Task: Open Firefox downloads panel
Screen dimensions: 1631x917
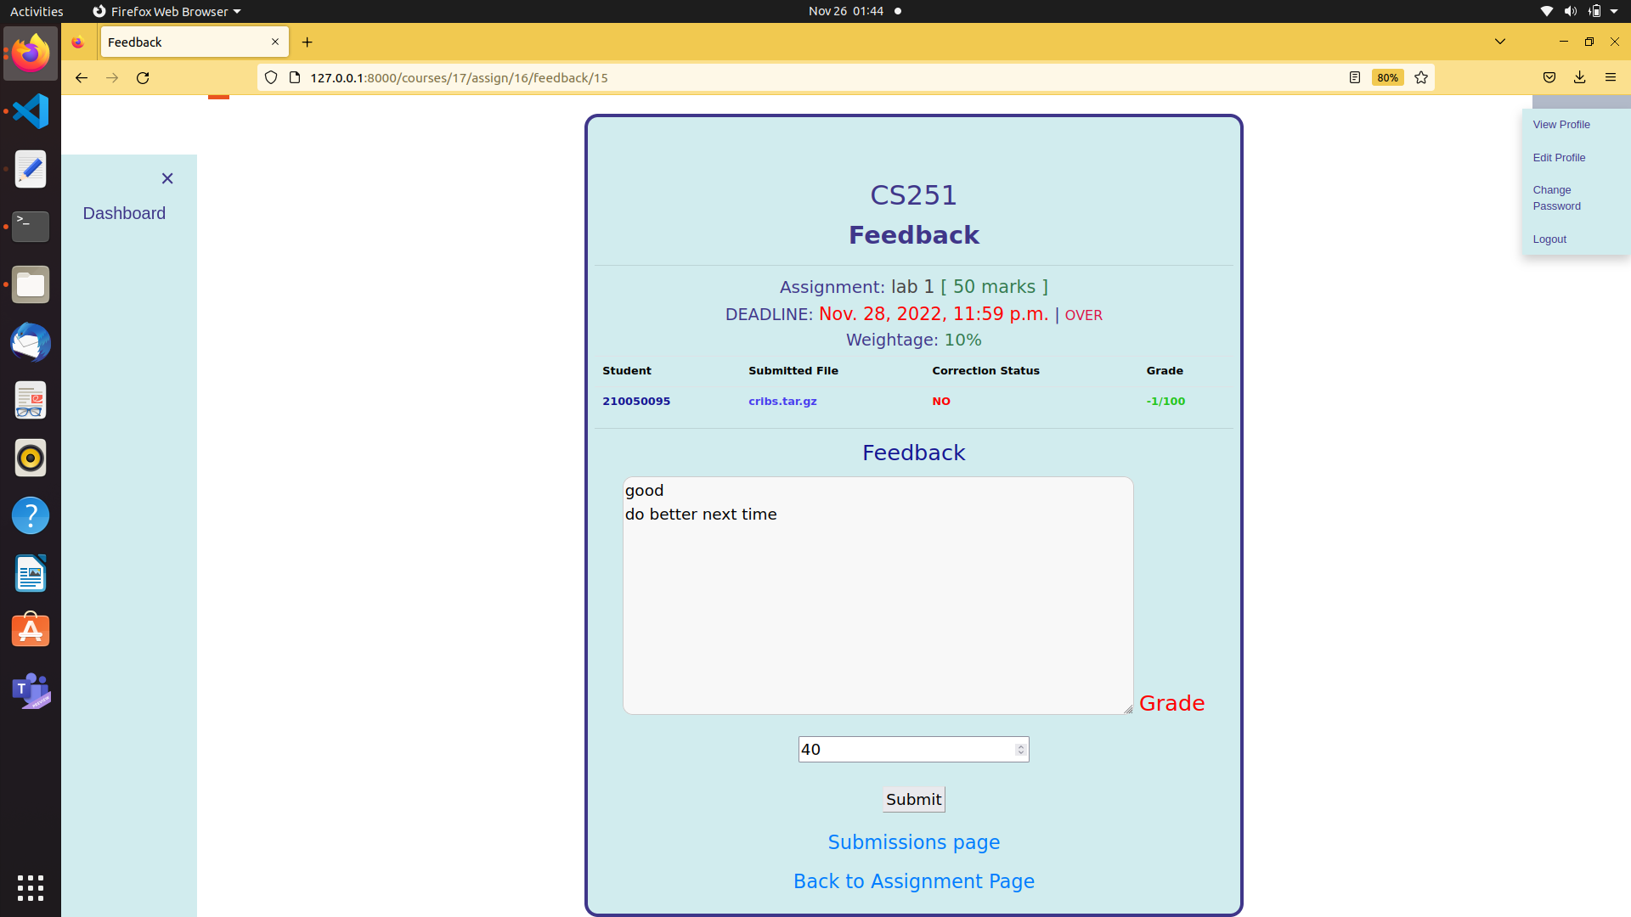Action: (x=1580, y=77)
